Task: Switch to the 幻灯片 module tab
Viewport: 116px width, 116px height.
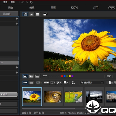Action: (74, 8)
